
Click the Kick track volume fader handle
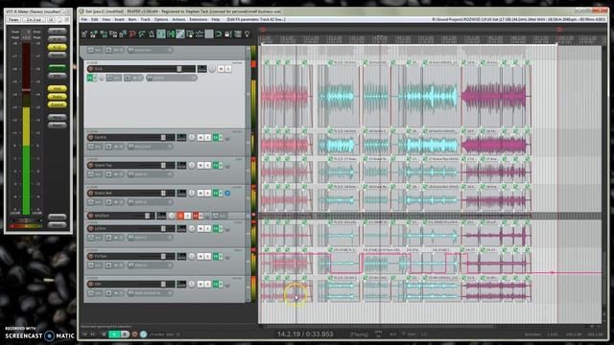[179, 69]
